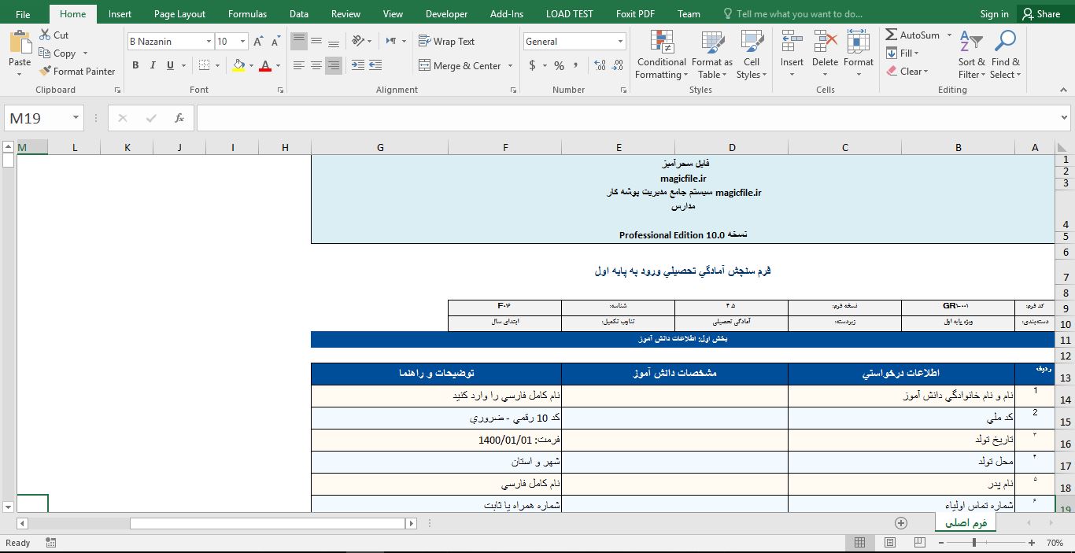Open the Developer ribbon tab
Viewport: 1075px width, 553px height.
[446, 13]
